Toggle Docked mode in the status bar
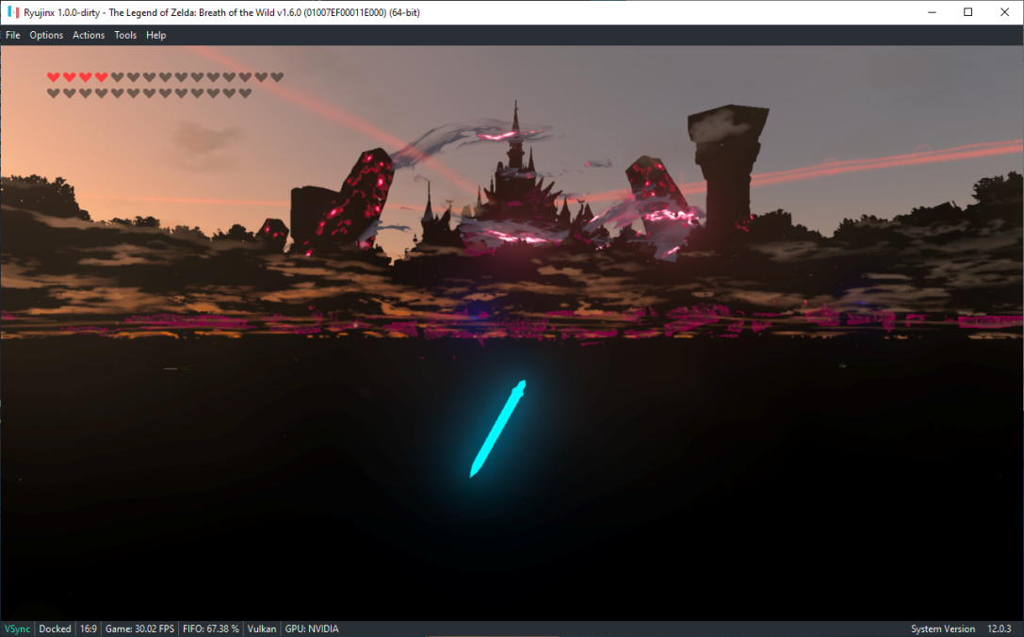This screenshot has height=637, width=1024. click(x=55, y=629)
